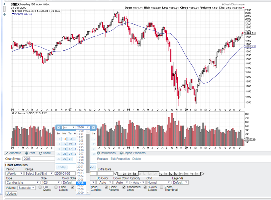Click year 04 on range slider
Screen dimensions: 271x200
[129, 174]
